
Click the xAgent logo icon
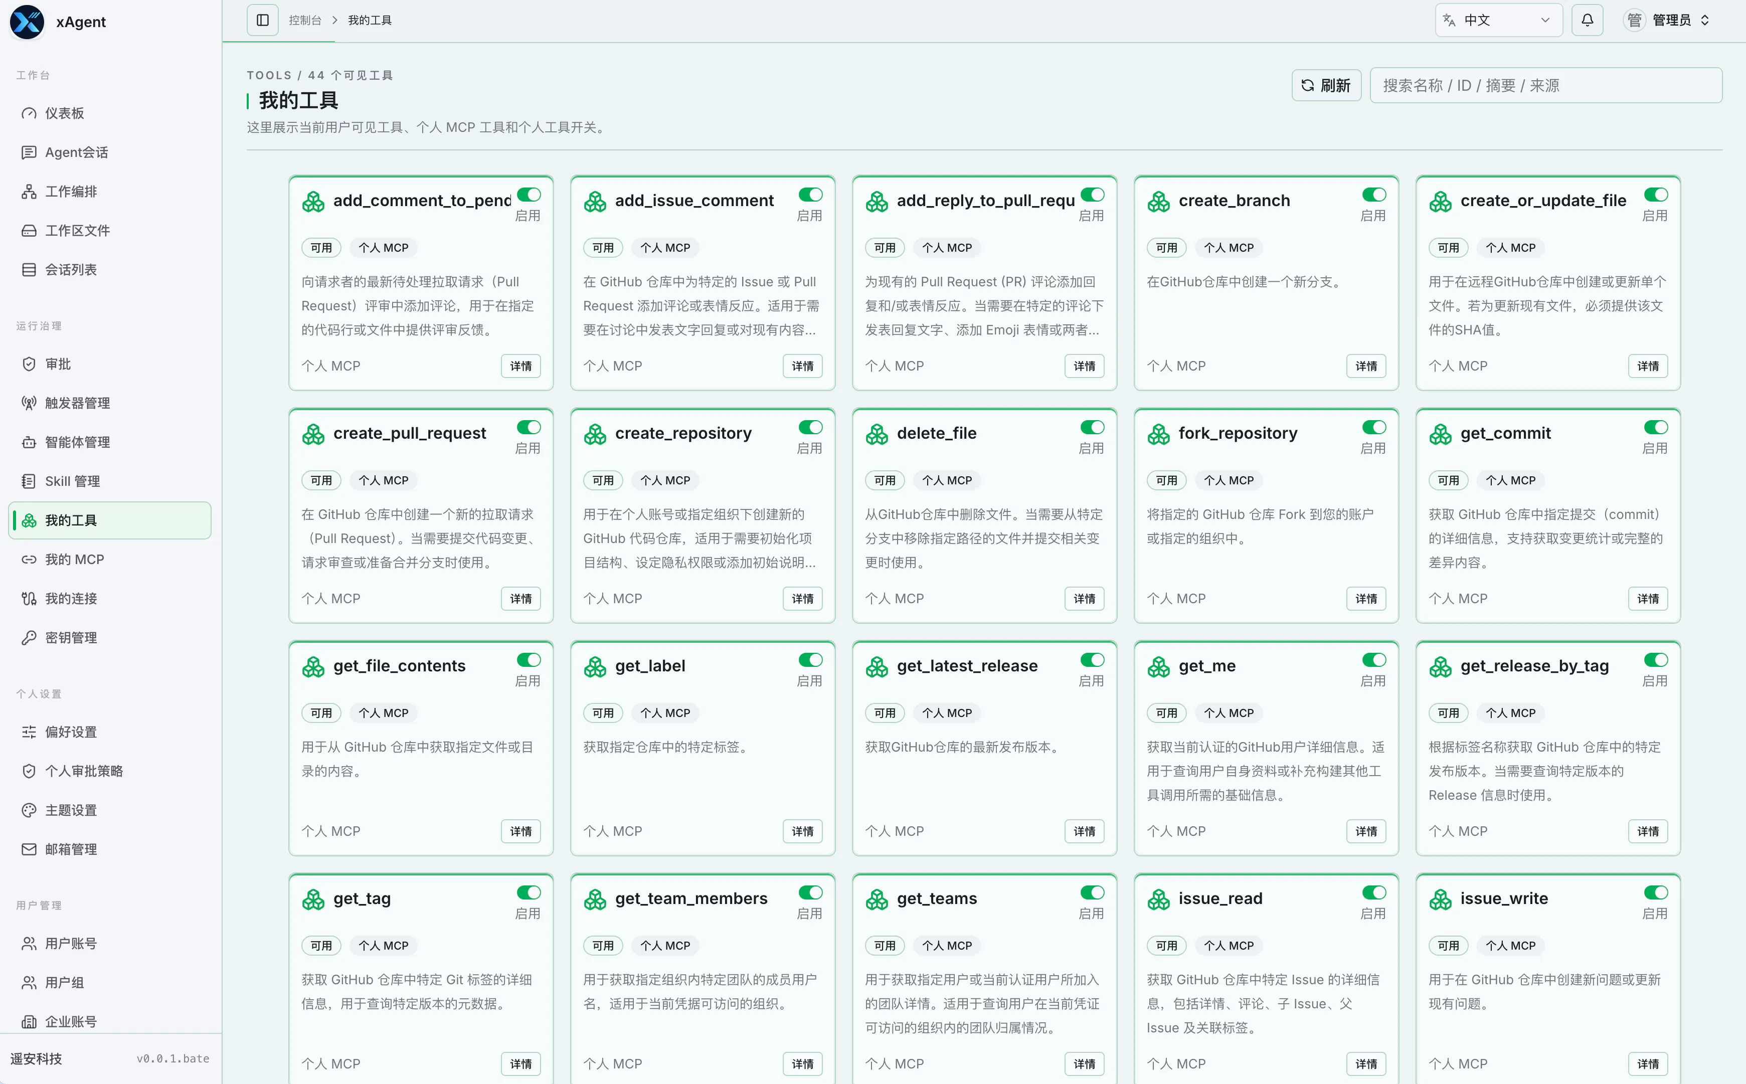[x=27, y=22]
